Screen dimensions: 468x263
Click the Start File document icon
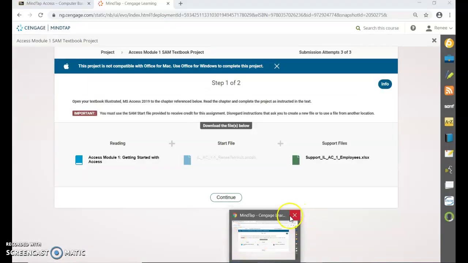tap(187, 160)
